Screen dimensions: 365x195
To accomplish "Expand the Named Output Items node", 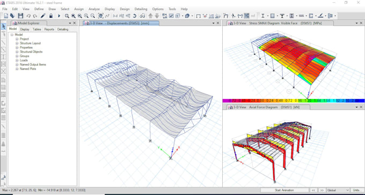I will click(17, 64).
